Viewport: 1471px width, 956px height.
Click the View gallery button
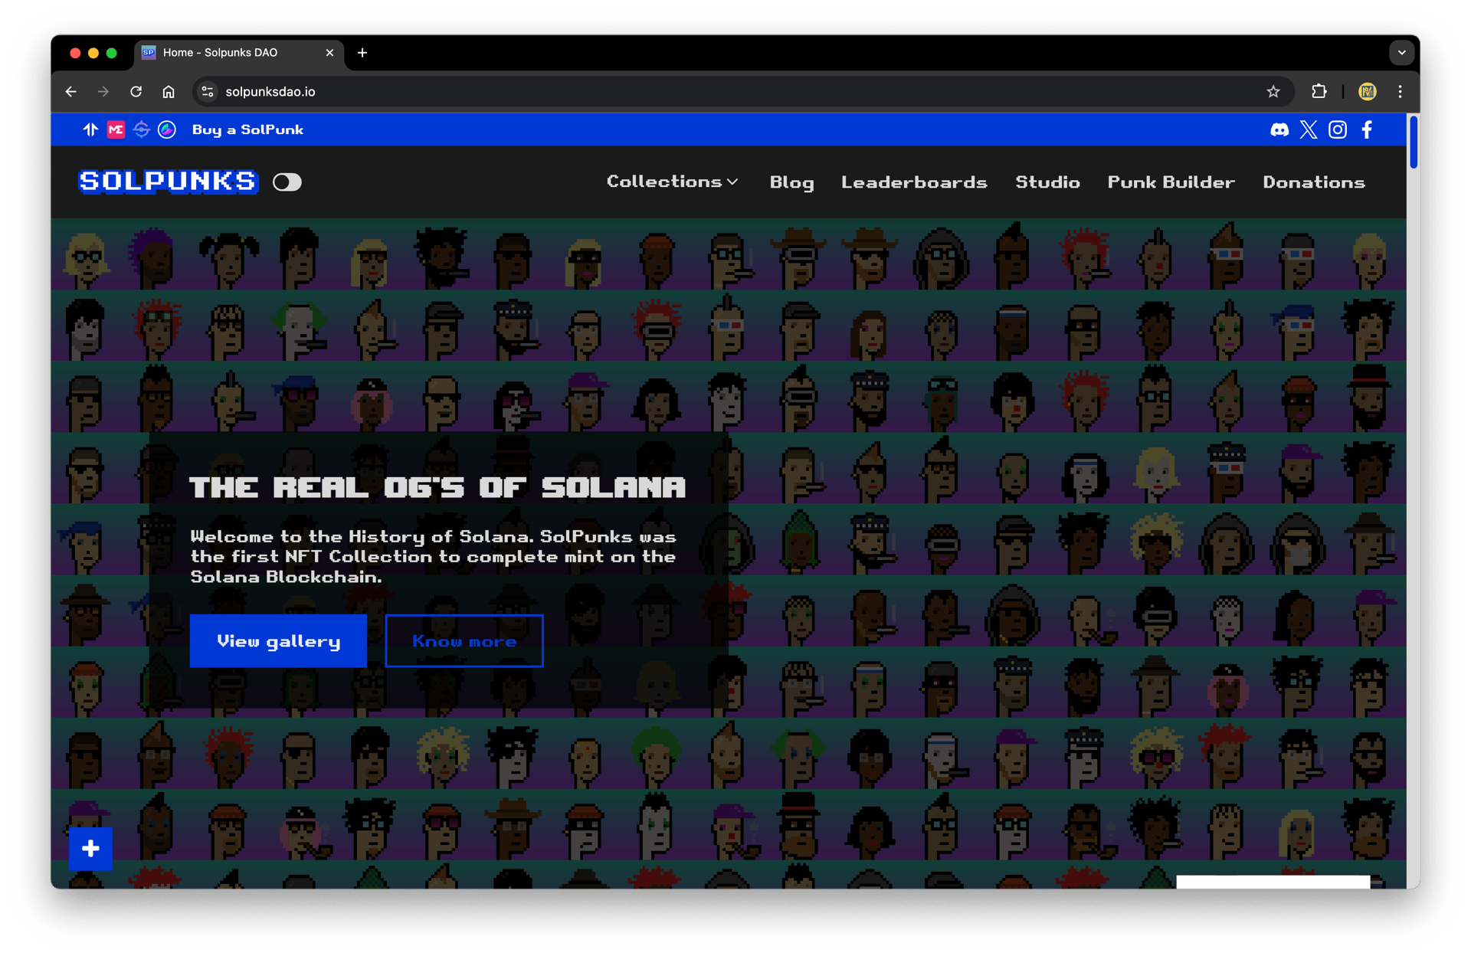[x=278, y=641]
